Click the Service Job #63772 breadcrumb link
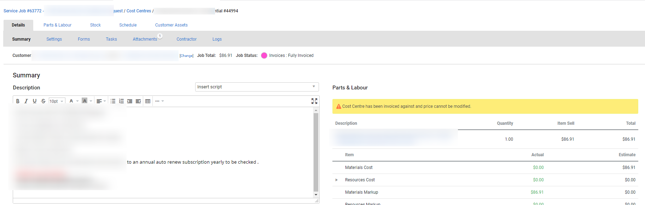The height and width of the screenshot is (205, 645). 23,11
